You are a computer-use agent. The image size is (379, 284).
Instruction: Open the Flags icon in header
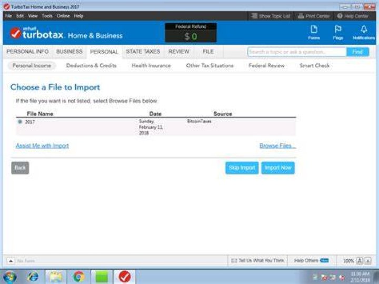coord(337,32)
